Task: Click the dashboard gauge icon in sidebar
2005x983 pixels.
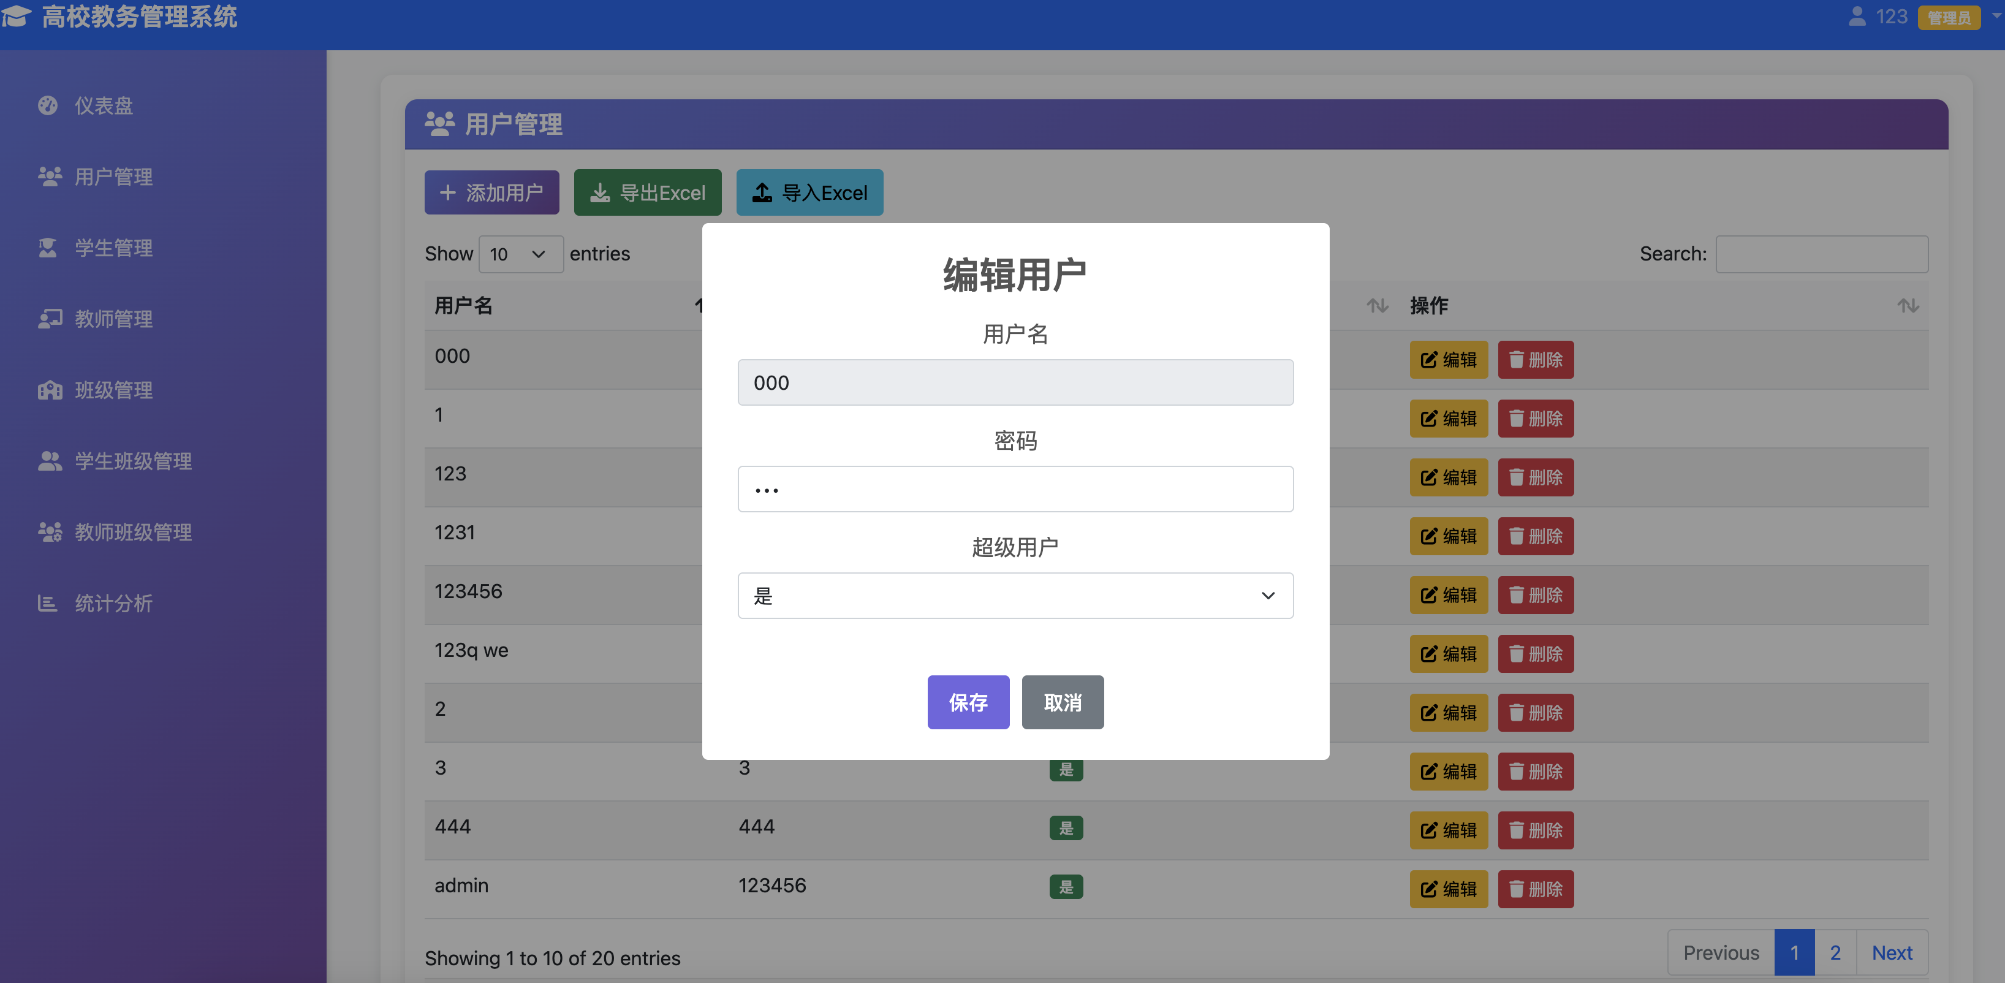Action: click(48, 105)
